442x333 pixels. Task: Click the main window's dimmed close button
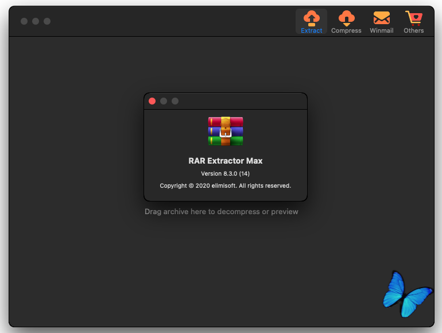[24, 21]
